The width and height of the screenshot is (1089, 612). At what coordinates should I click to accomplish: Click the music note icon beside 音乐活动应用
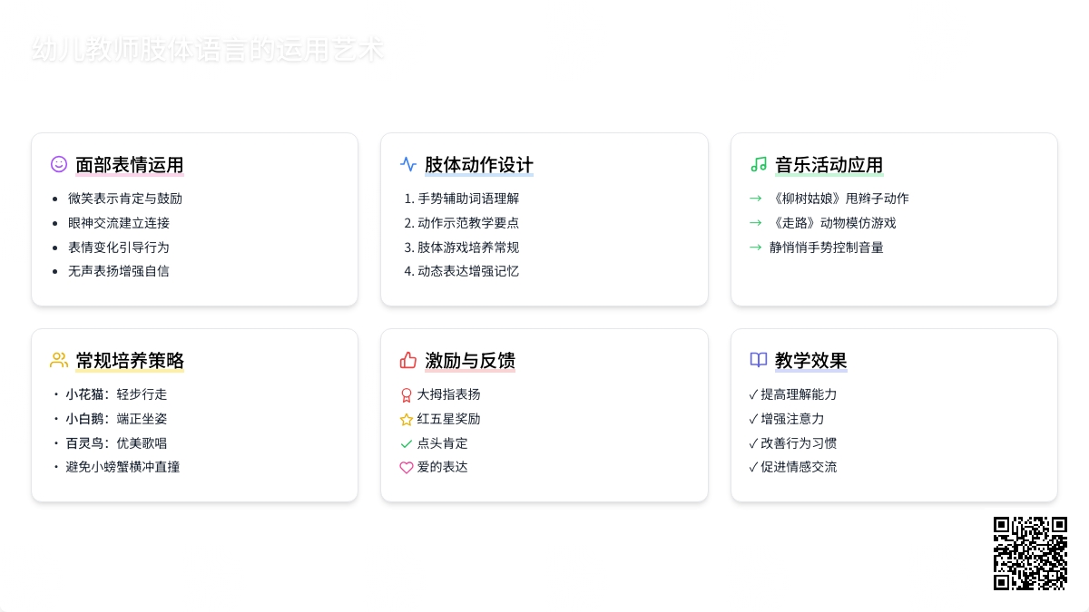(x=759, y=164)
